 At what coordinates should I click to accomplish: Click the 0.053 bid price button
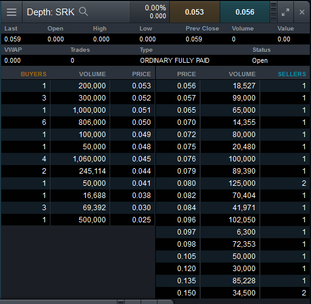tap(195, 12)
